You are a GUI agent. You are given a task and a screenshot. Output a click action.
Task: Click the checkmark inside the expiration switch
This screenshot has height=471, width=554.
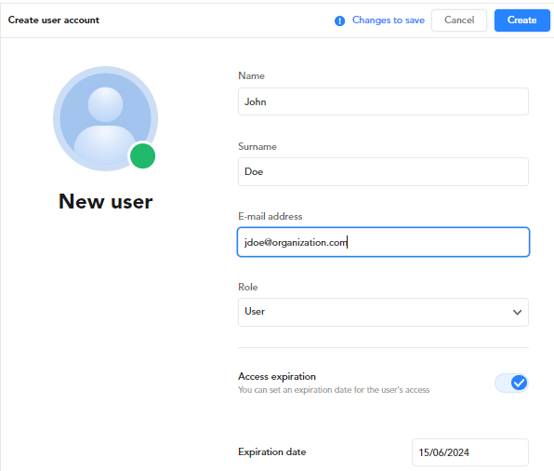519,383
